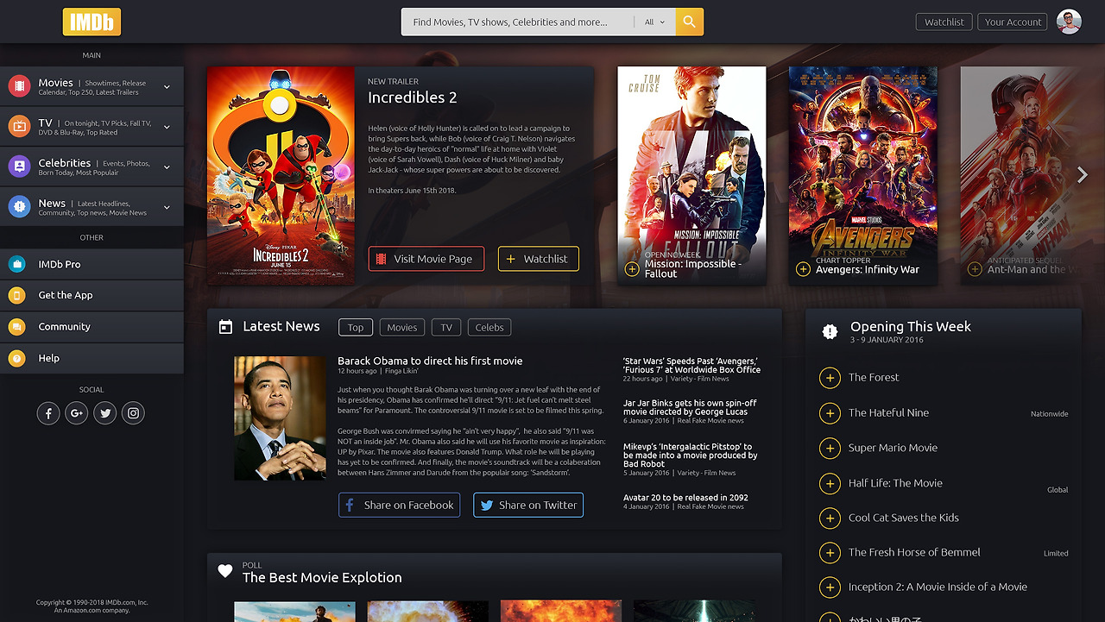The height and width of the screenshot is (622, 1105).
Task: Add Cool Cat Saves the Kids to watchlist
Action: (830, 518)
